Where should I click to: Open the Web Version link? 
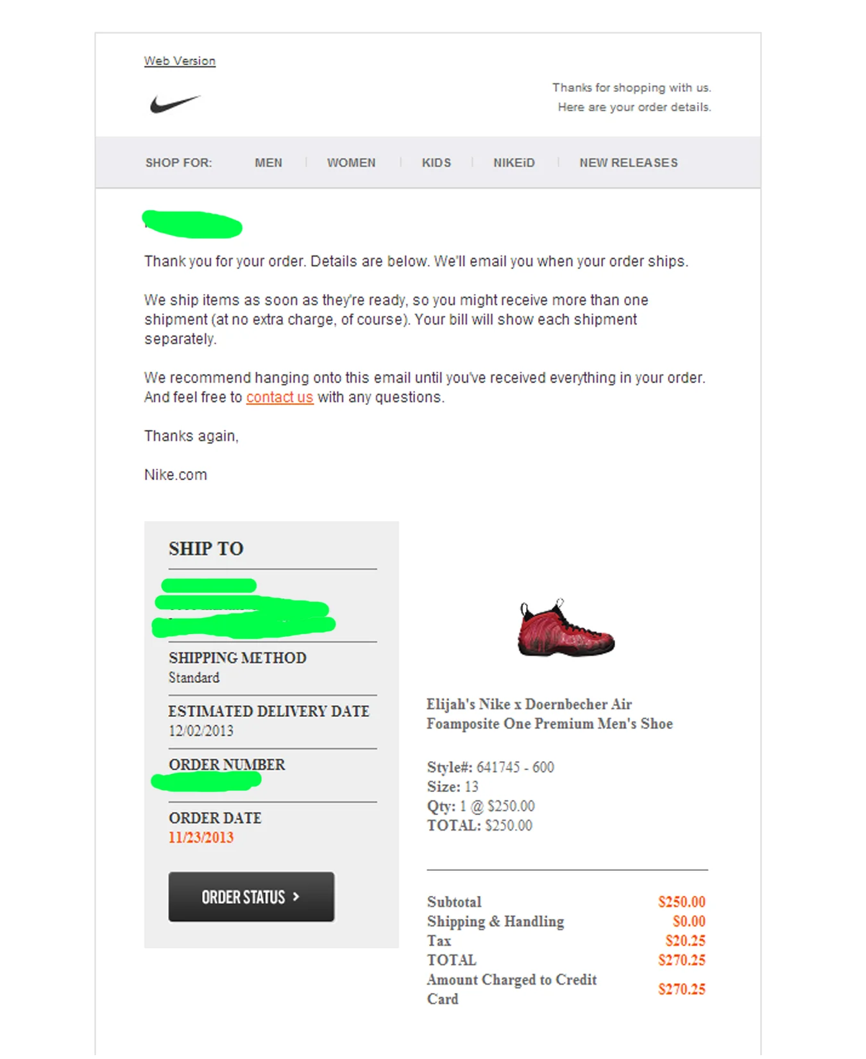tap(180, 61)
